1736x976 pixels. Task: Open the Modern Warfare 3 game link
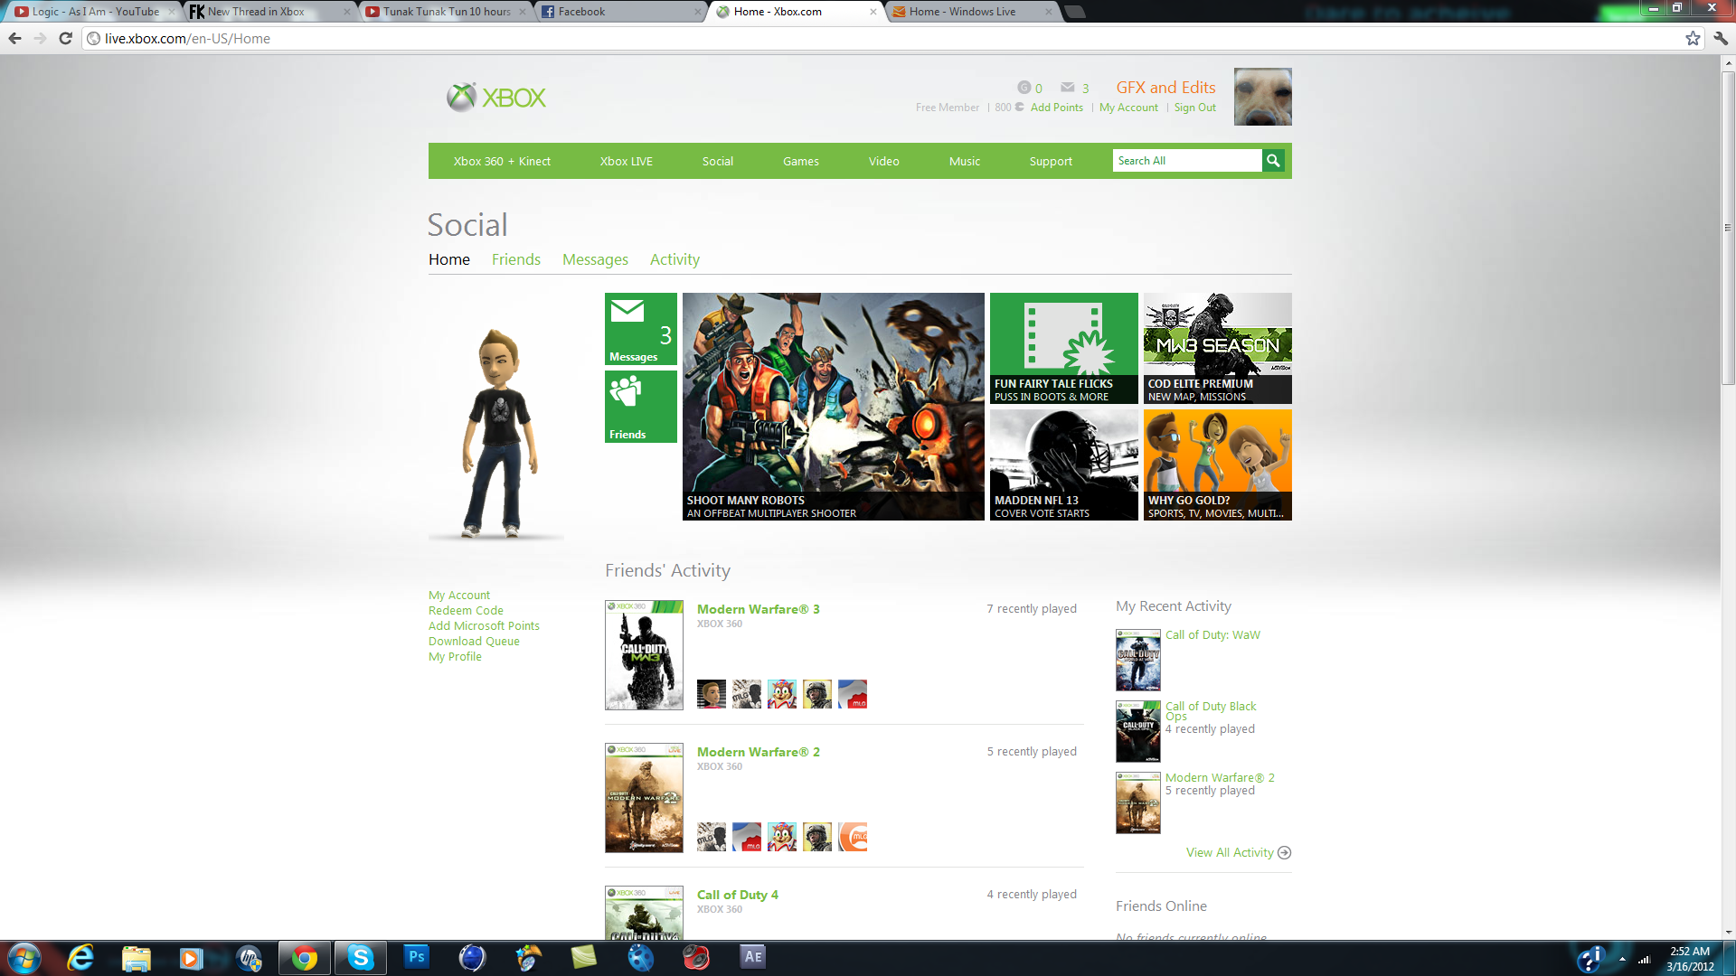(x=758, y=609)
